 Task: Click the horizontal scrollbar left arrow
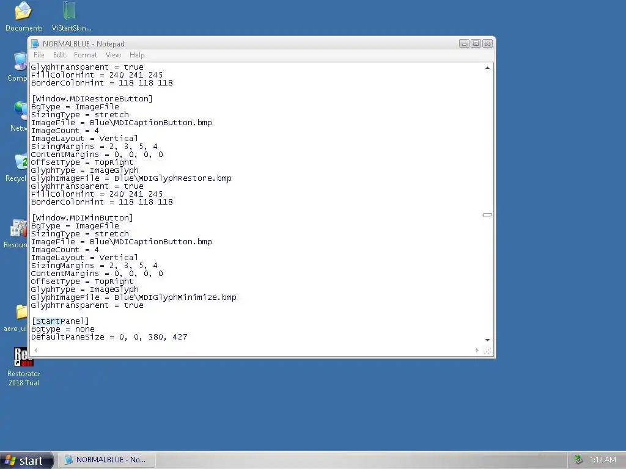(x=35, y=350)
